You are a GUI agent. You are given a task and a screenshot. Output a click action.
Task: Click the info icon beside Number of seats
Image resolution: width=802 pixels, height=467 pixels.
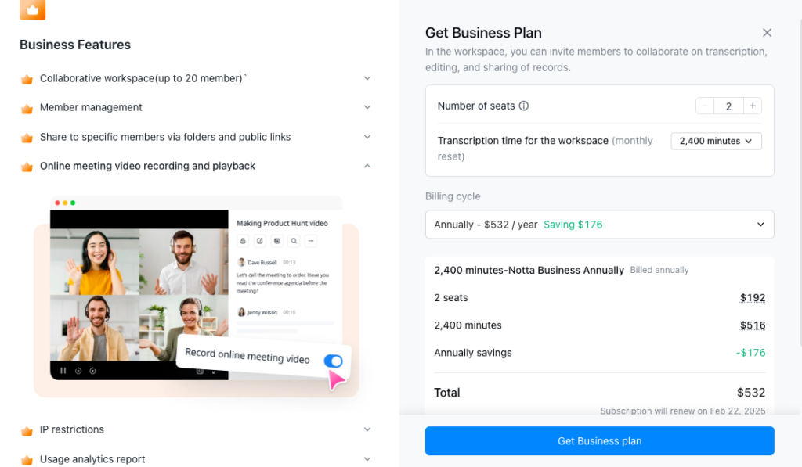tap(524, 106)
